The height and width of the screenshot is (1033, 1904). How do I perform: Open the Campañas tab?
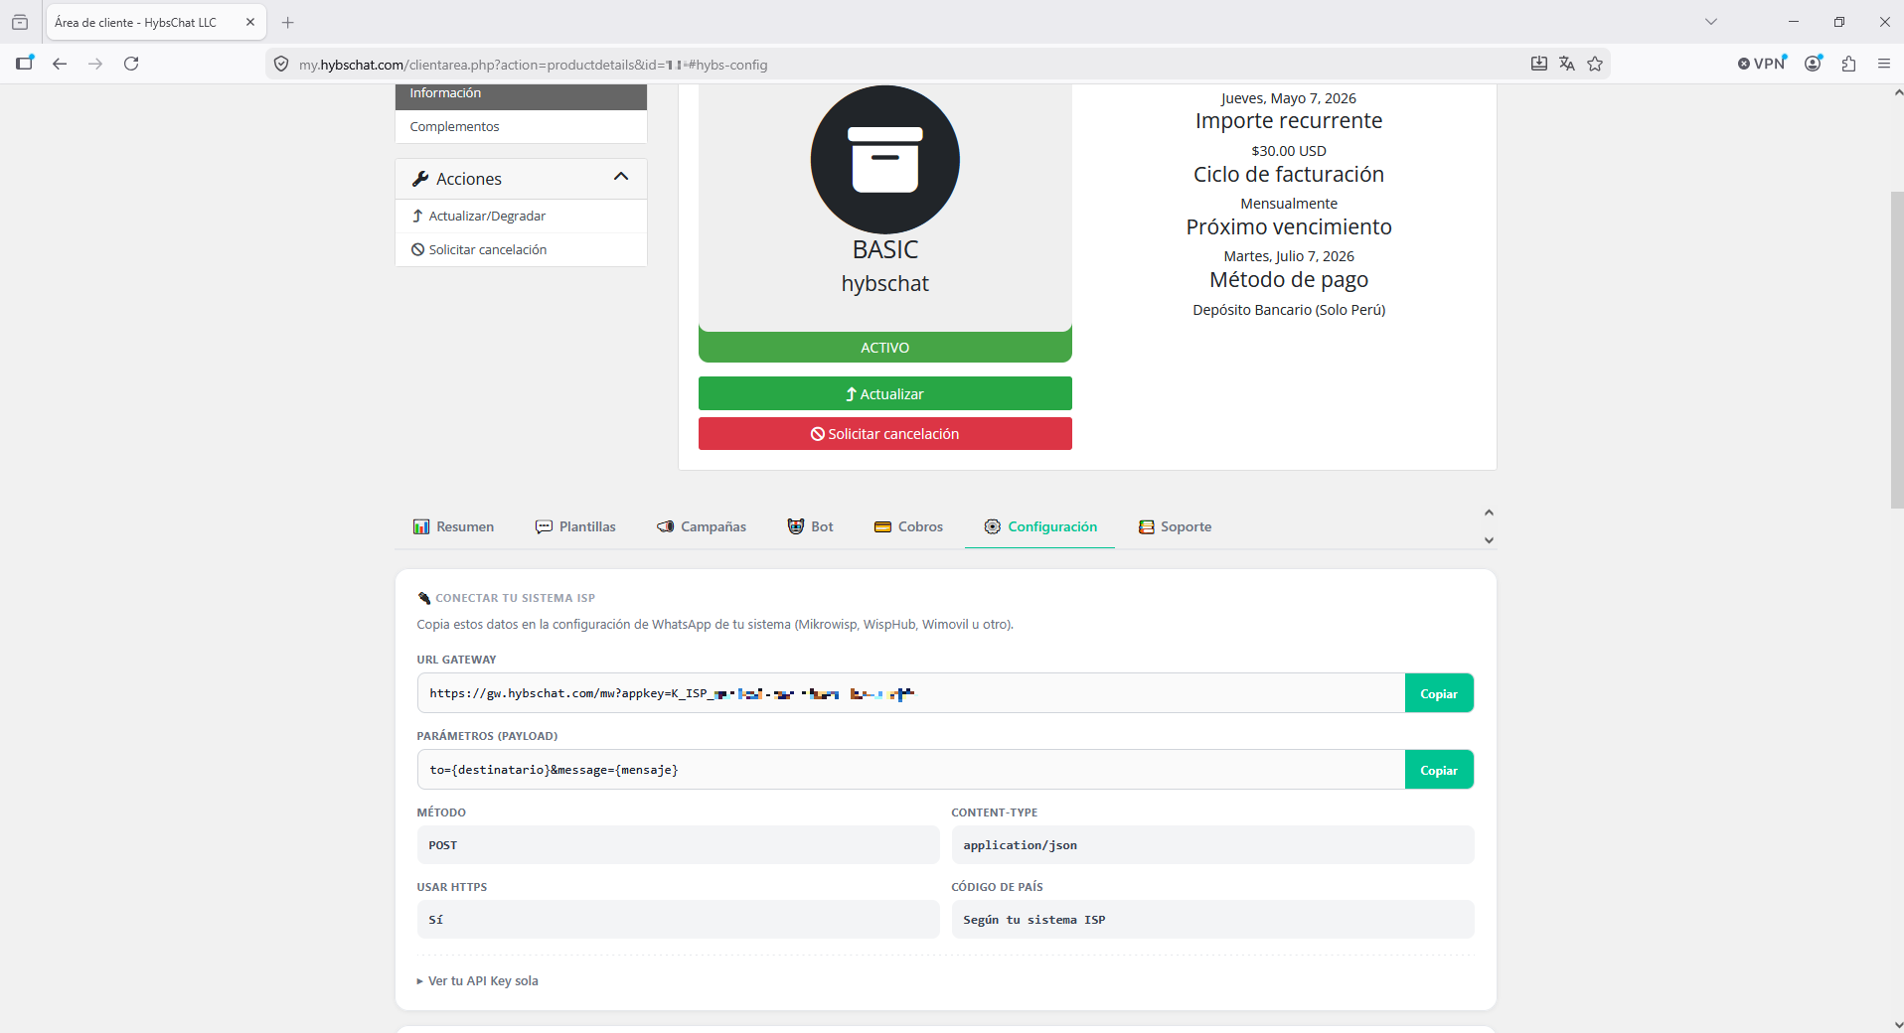(702, 526)
